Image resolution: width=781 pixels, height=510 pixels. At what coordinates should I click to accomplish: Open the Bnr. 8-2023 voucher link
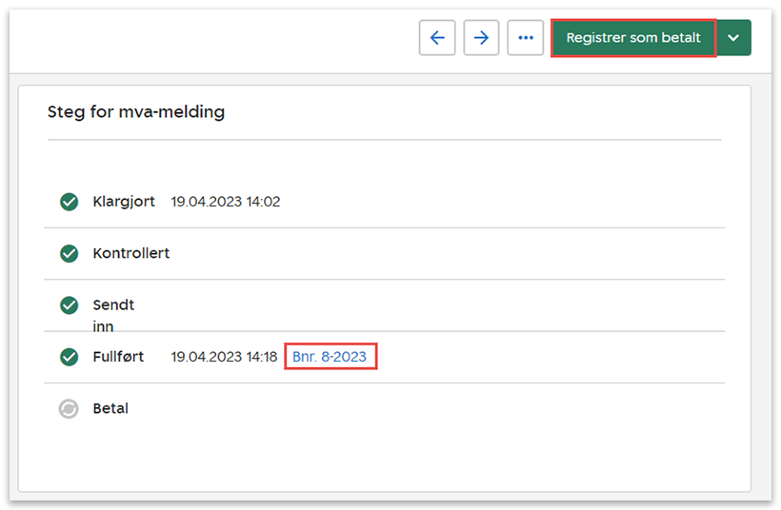(330, 357)
